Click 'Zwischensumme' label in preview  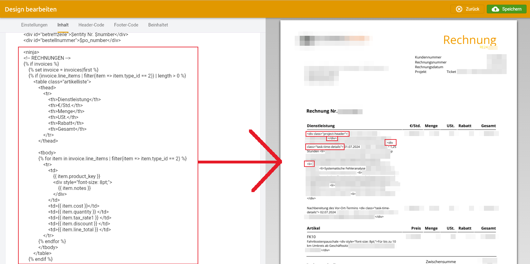(441, 262)
